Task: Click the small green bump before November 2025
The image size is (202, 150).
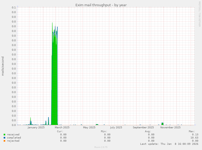Action: 162,124
